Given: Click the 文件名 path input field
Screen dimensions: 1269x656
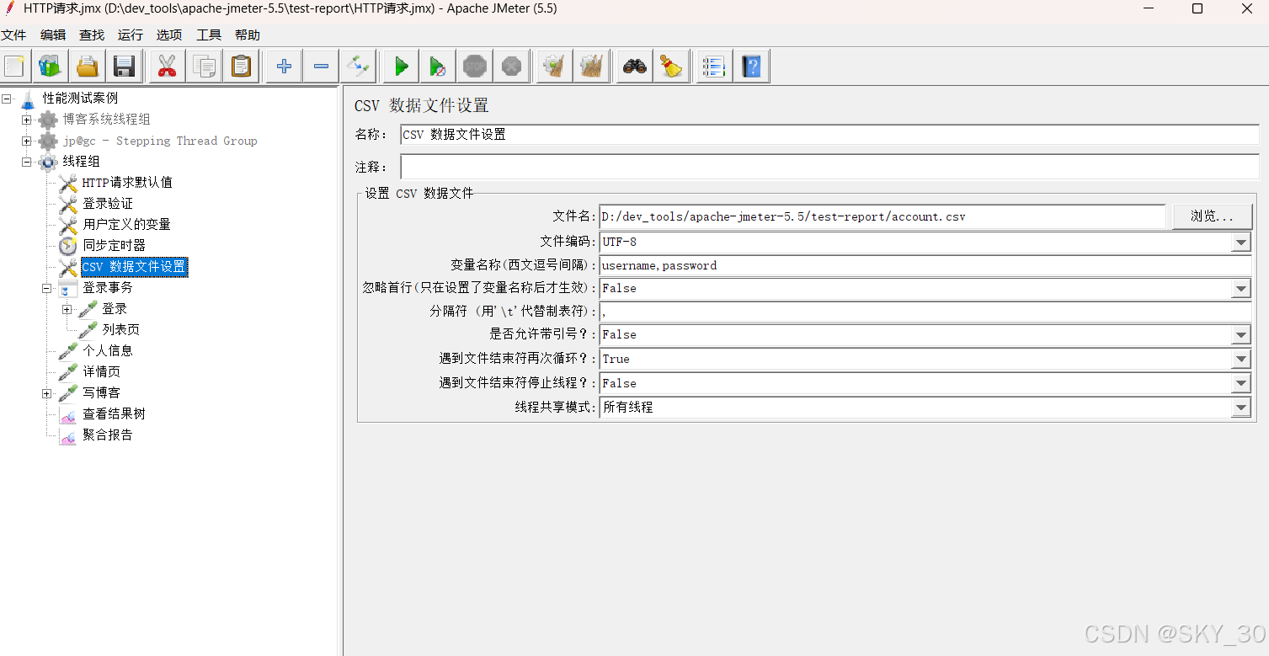Looking at the screenshot, I should pyautogui.click(x=882, y=216).
